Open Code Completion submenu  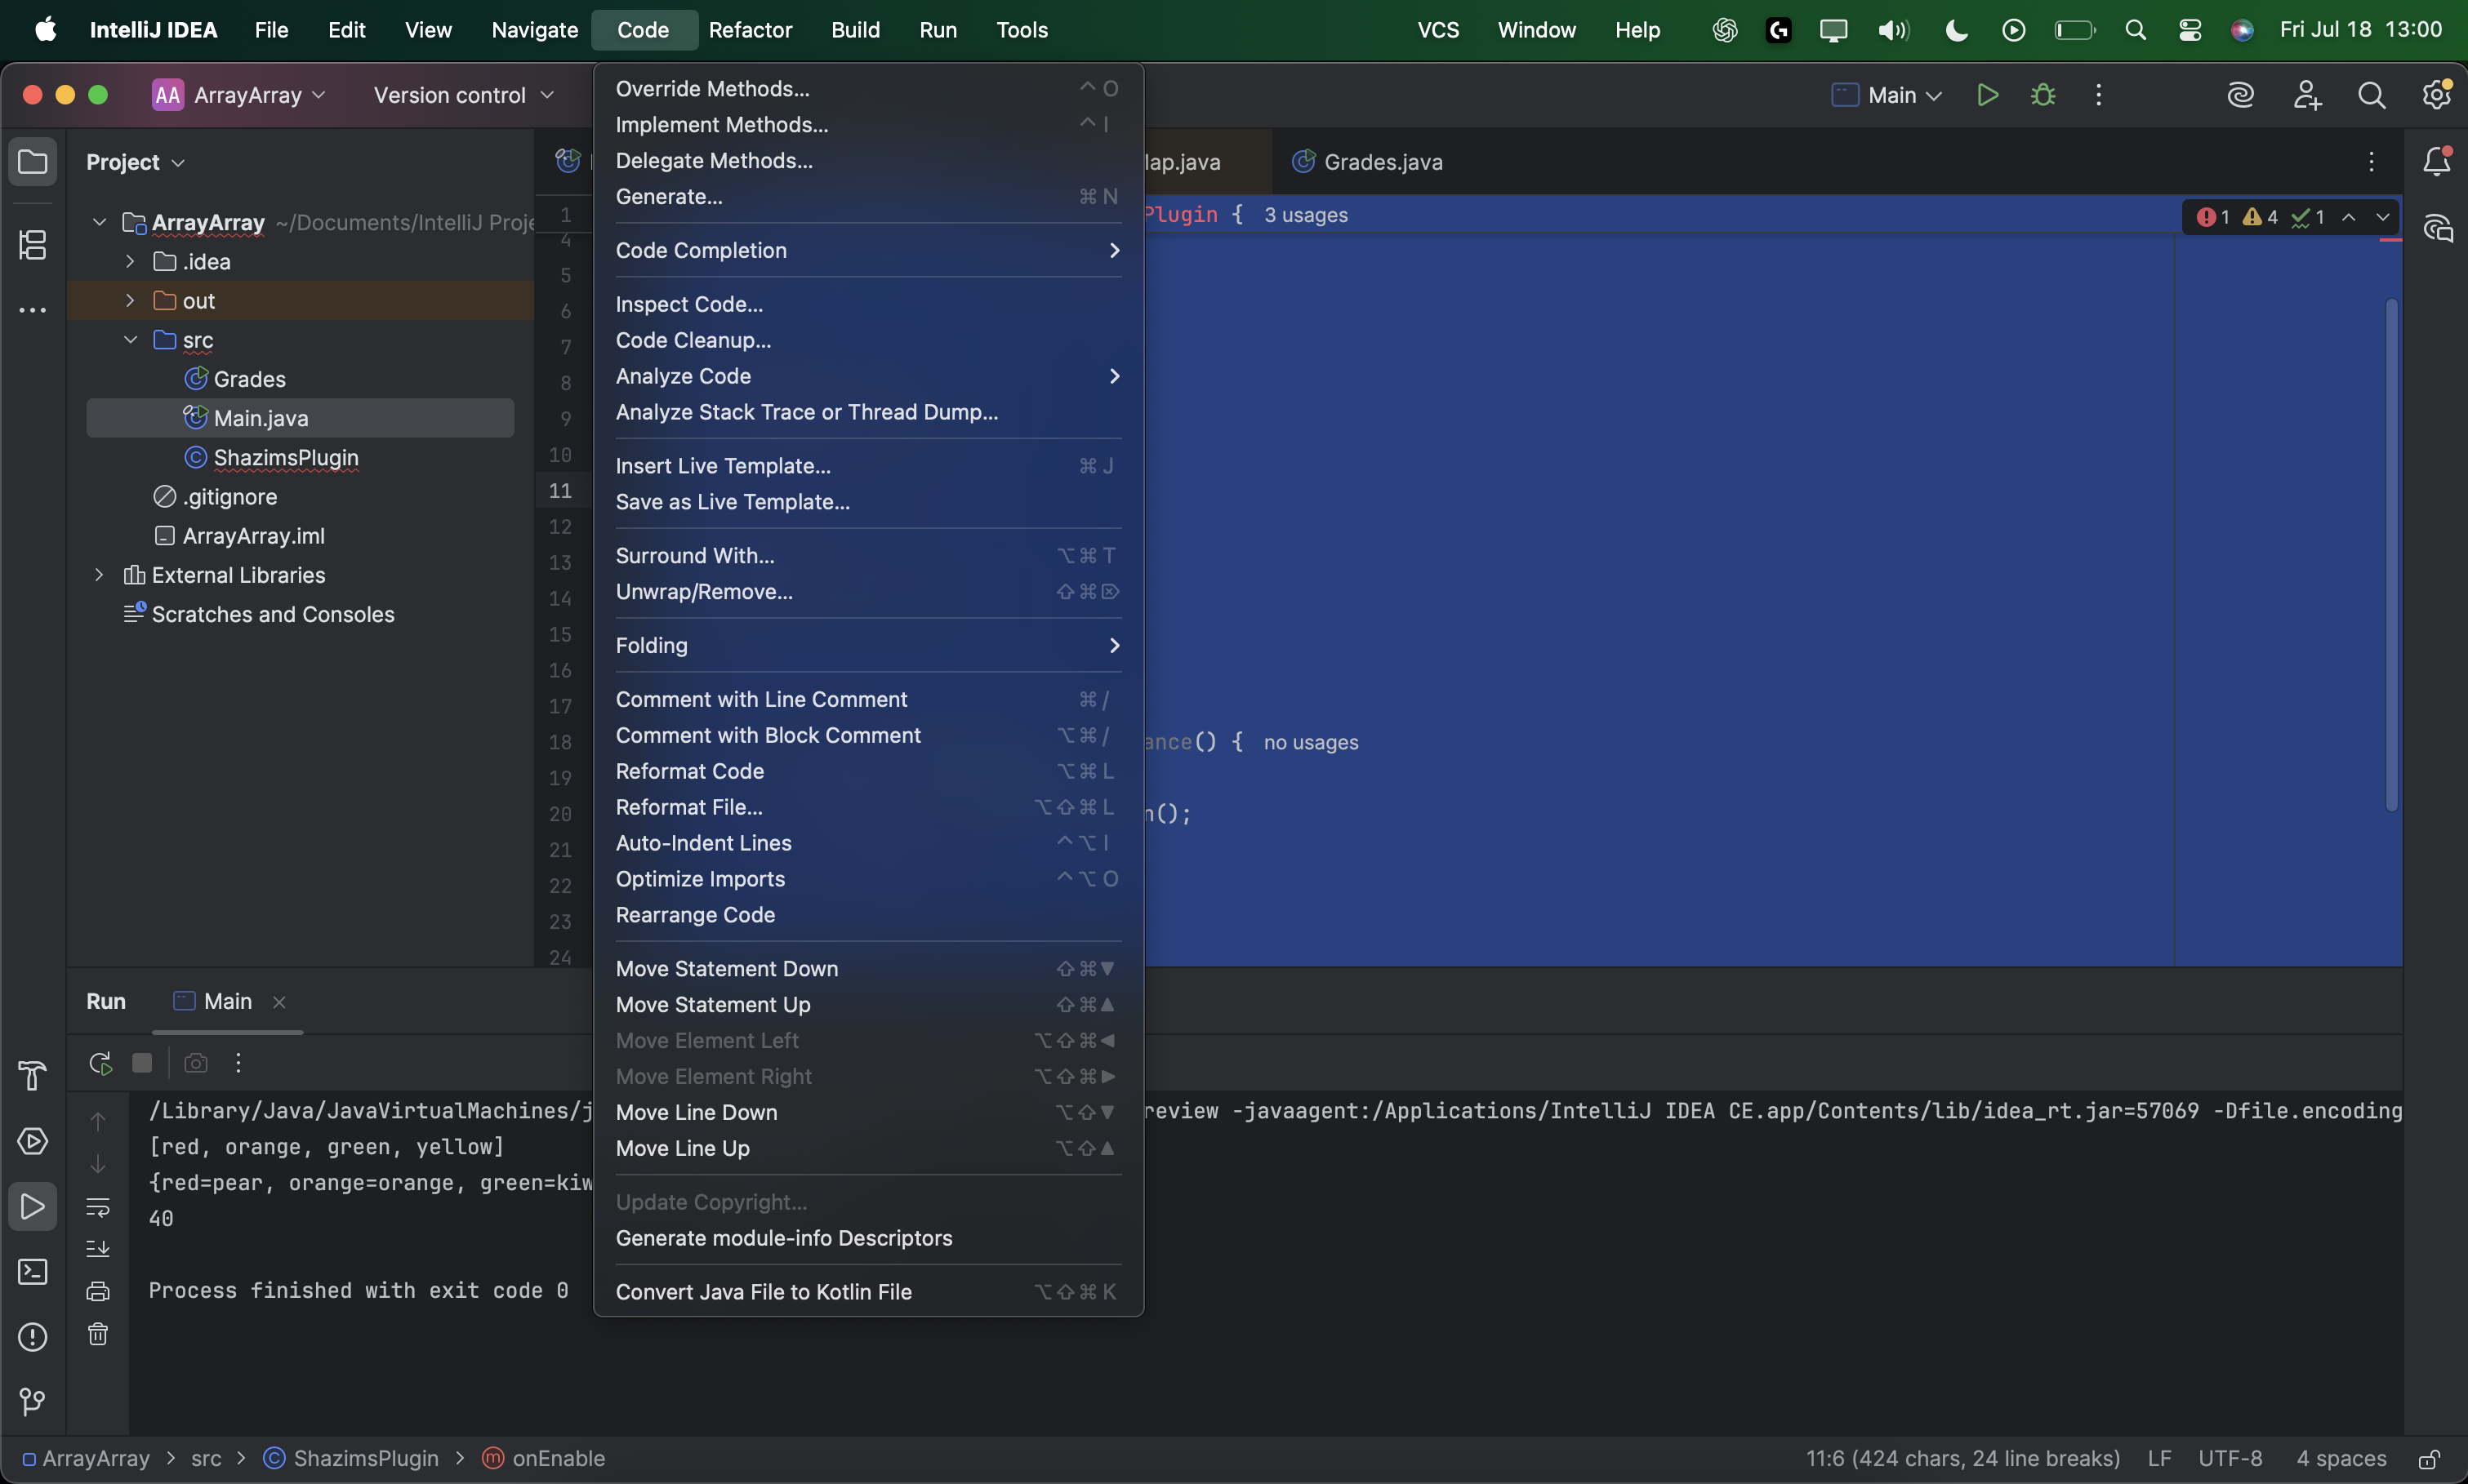coord(867,250)
